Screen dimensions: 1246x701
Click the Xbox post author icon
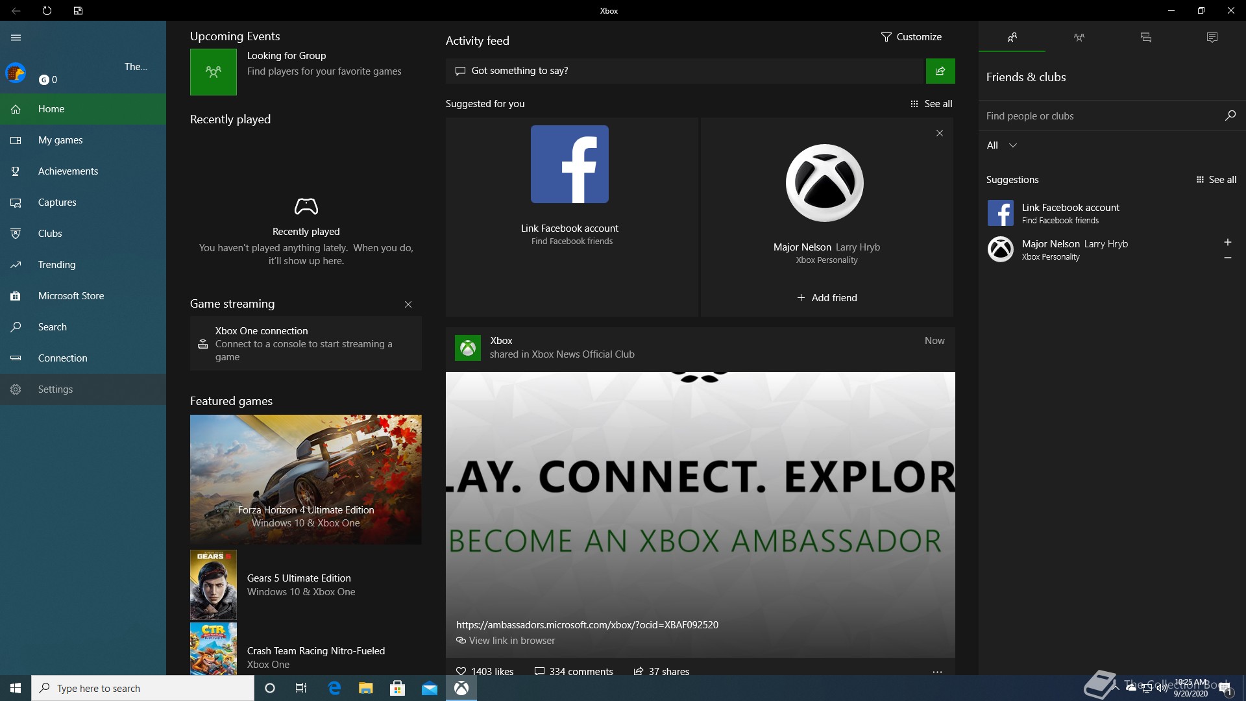tap(468, 348)
